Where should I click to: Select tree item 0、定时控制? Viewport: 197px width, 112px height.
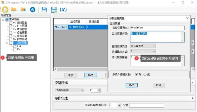pyautogui.click(x=20, y=23)
